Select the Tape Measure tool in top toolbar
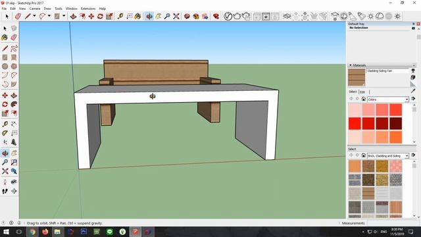 (120, 16)
